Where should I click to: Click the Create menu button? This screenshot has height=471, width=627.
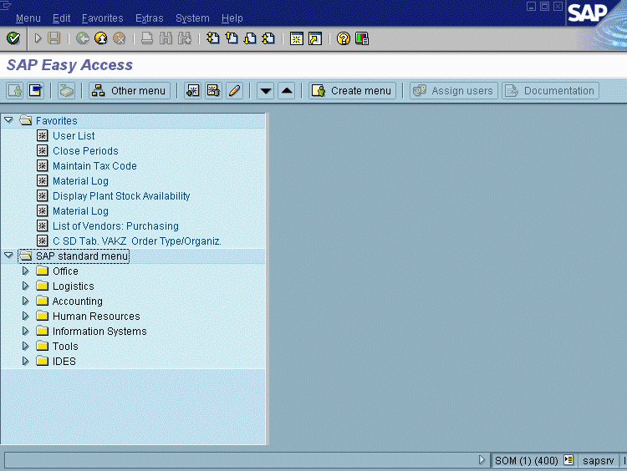(352, 91)
